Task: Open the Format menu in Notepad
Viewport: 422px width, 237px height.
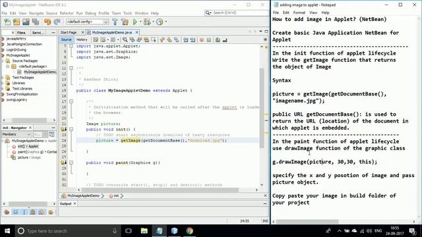Action: pos(299,13)
